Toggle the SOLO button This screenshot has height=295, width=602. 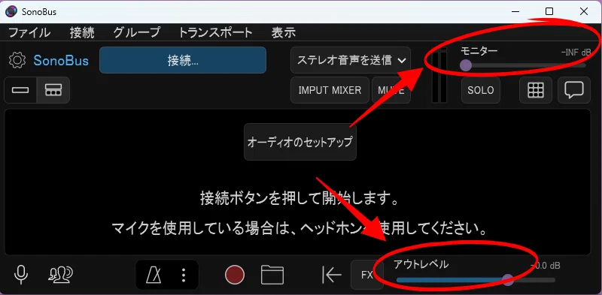[x=481, y=90]
